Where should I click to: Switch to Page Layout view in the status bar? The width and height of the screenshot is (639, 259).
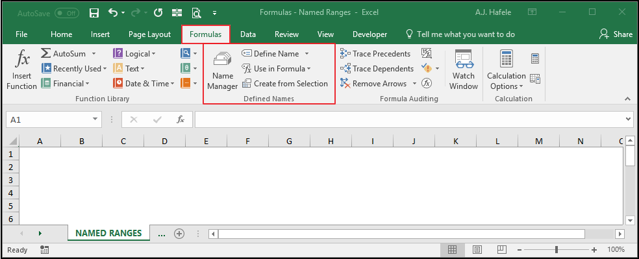477,250
